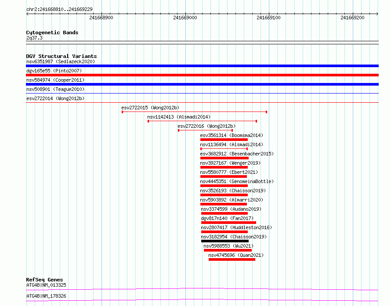Click the red bar under dgv817n140
The height and width of the screenshot is (306, 391).
(x=228, y=223)
